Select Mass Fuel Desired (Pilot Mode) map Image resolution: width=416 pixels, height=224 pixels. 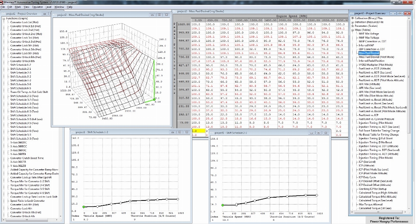click(x=377, y=57)
